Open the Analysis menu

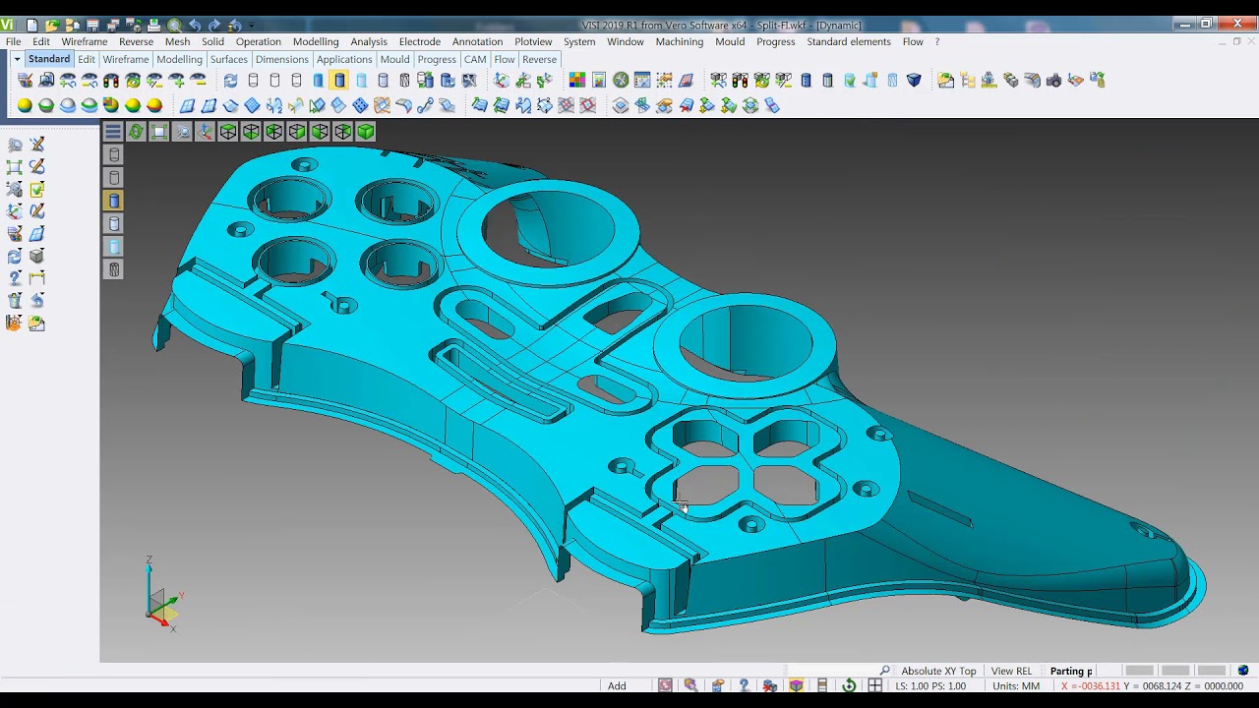click(x=369, y=41)
